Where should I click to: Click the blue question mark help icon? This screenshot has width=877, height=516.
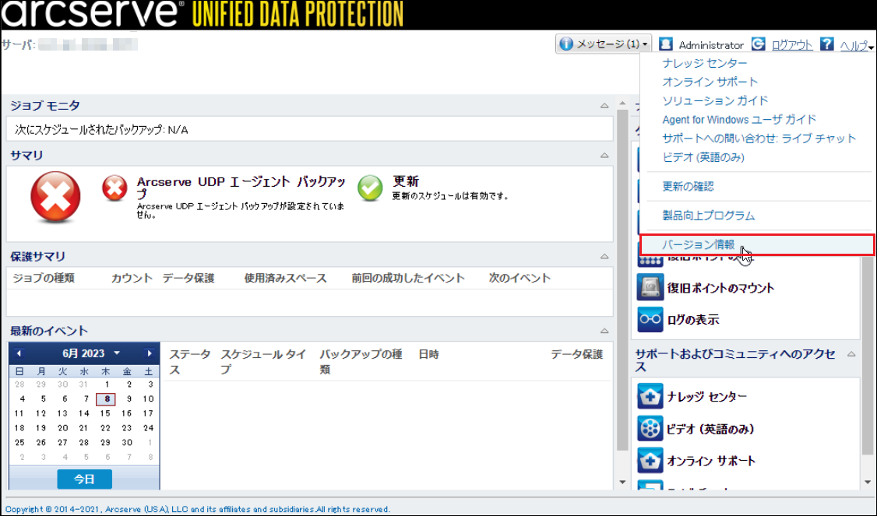pos(827,44)
